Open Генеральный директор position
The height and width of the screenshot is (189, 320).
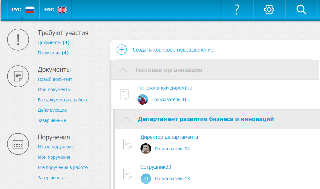(165, 88)
